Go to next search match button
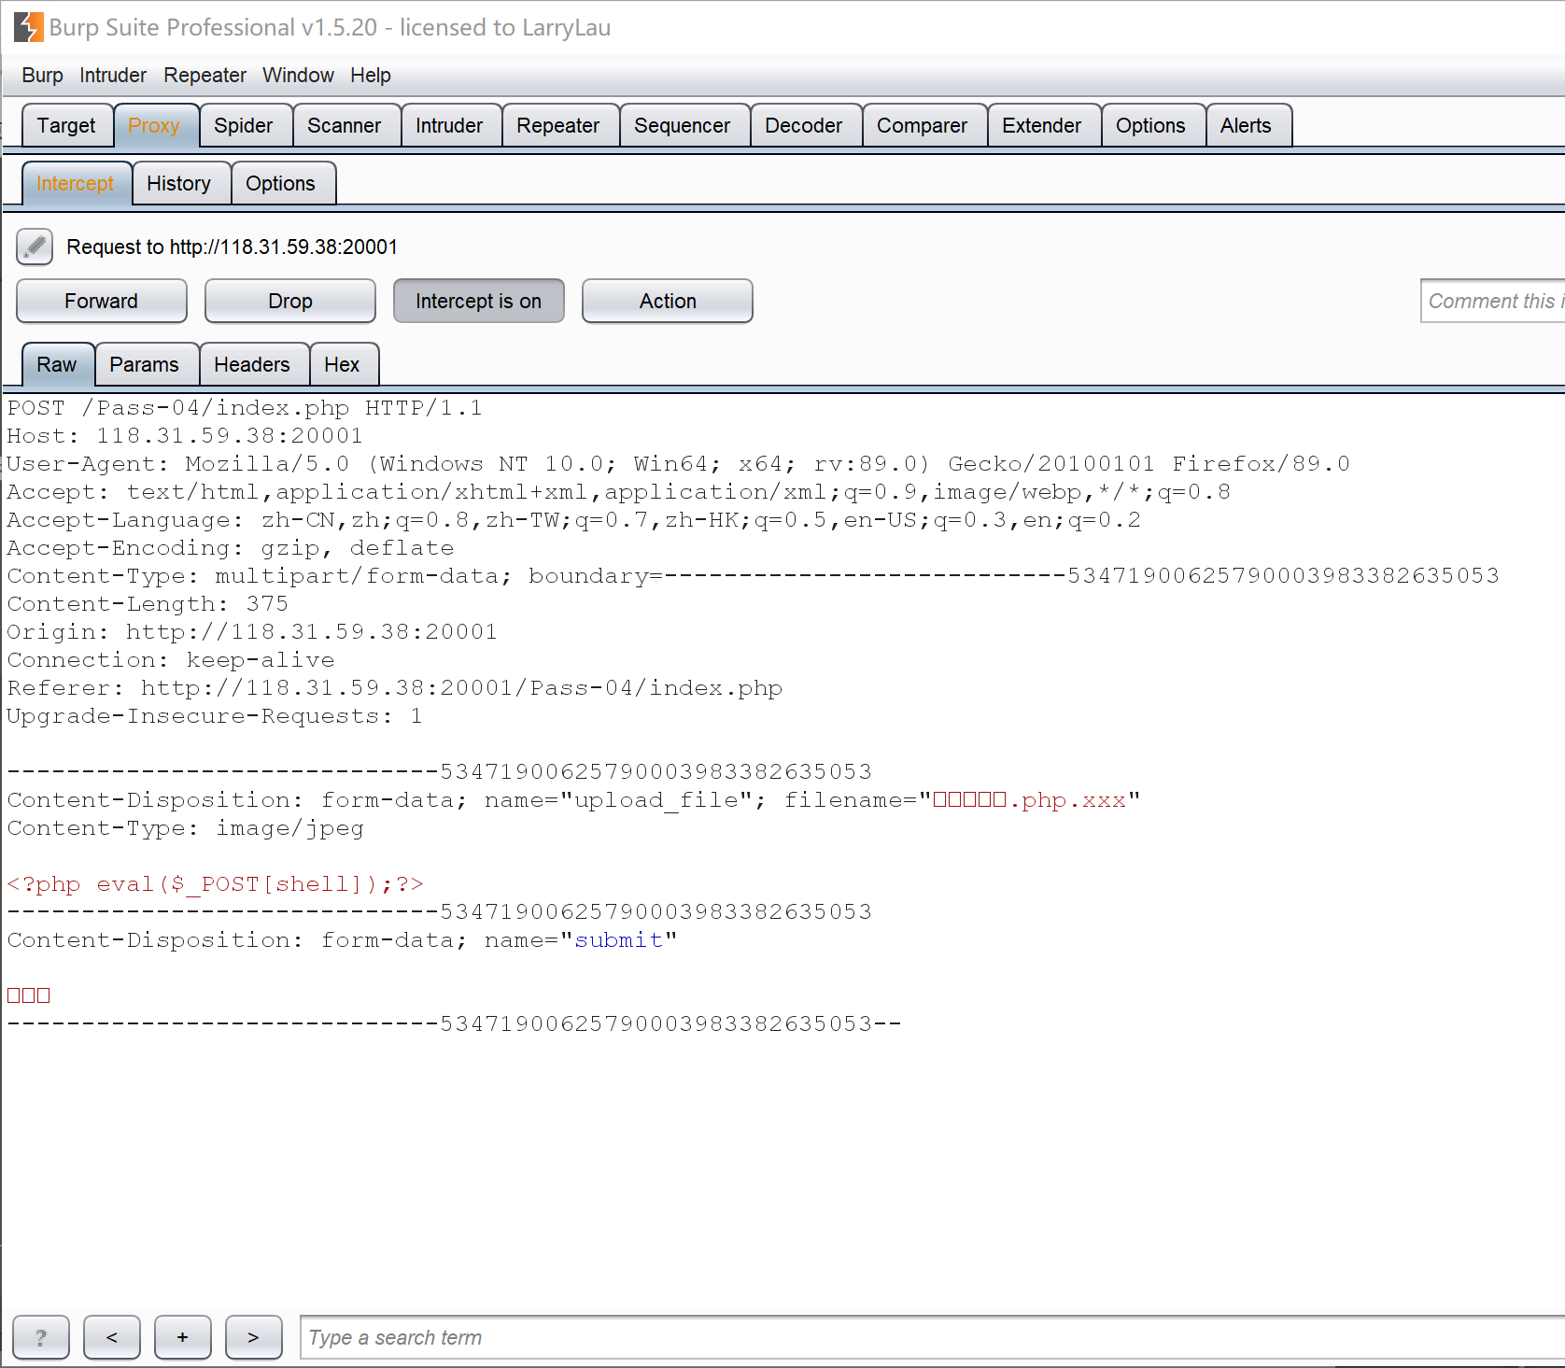The width and height of the screenshot is (1565, 1368). coord(254,1337)
